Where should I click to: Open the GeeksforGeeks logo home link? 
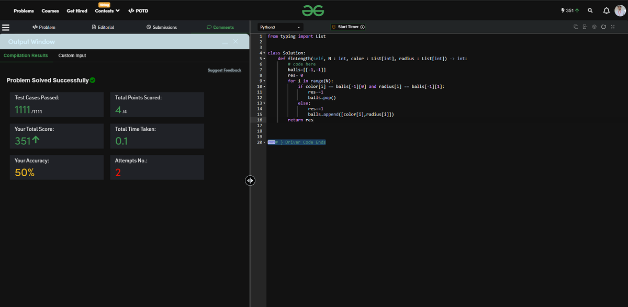[313, 10]
